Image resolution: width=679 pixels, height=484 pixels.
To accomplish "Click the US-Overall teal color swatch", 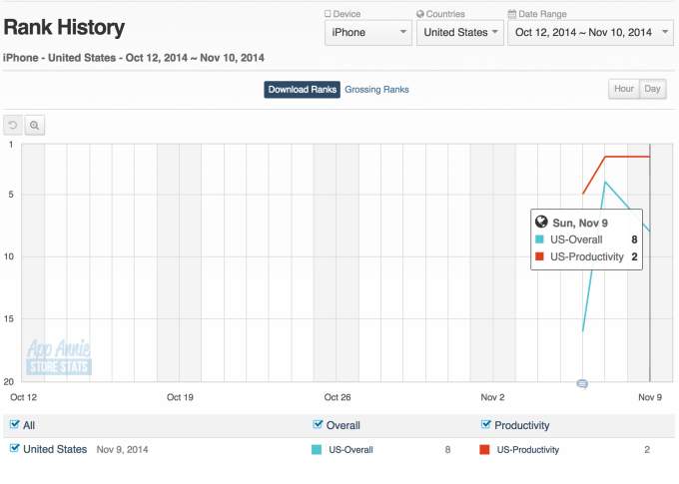I will (317, 450).
